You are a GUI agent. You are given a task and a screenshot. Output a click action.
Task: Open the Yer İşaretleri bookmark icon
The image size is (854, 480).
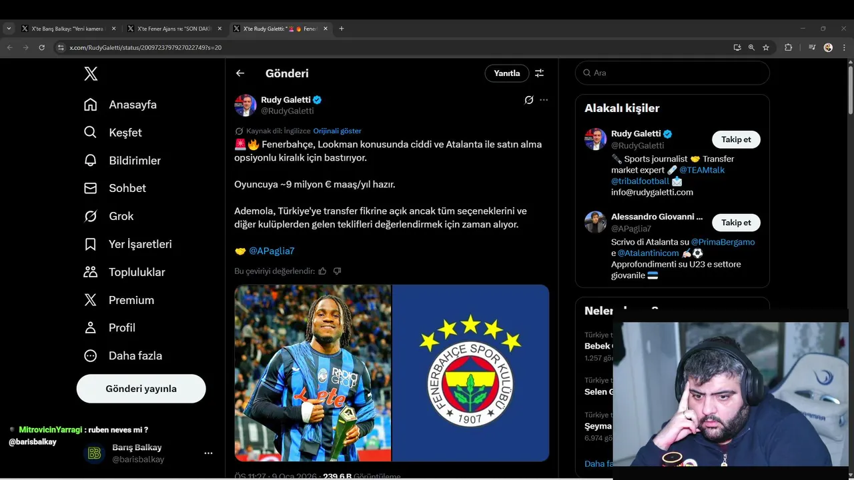[91, 244]
